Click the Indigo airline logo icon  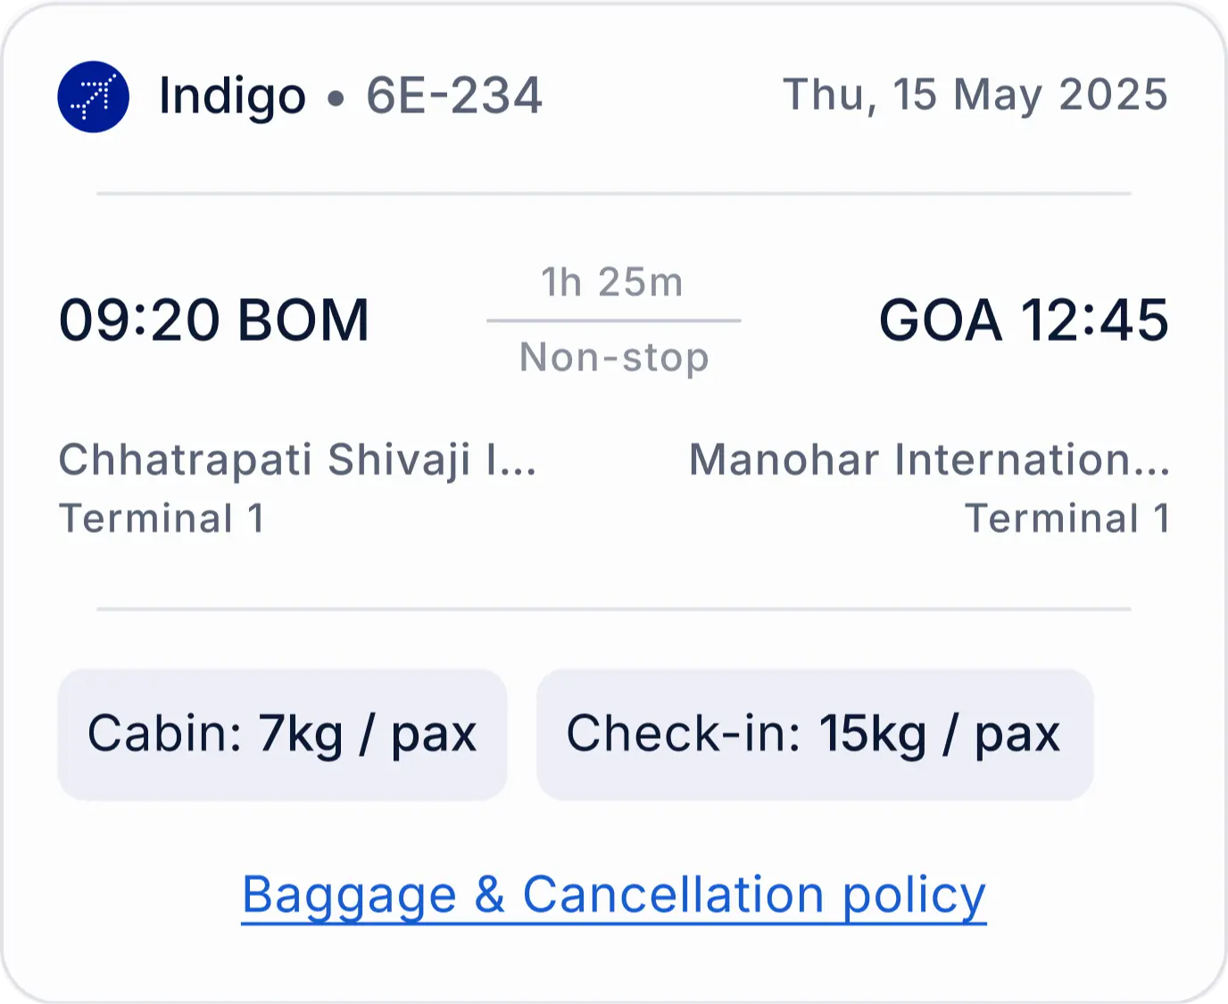tap(94, 96)
